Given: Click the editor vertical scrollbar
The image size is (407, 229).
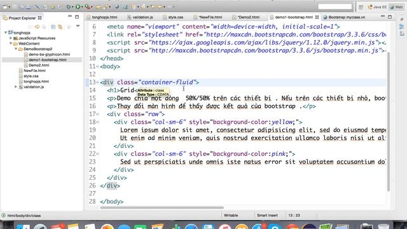Looking at the screenshot, I should pos(389,121).
